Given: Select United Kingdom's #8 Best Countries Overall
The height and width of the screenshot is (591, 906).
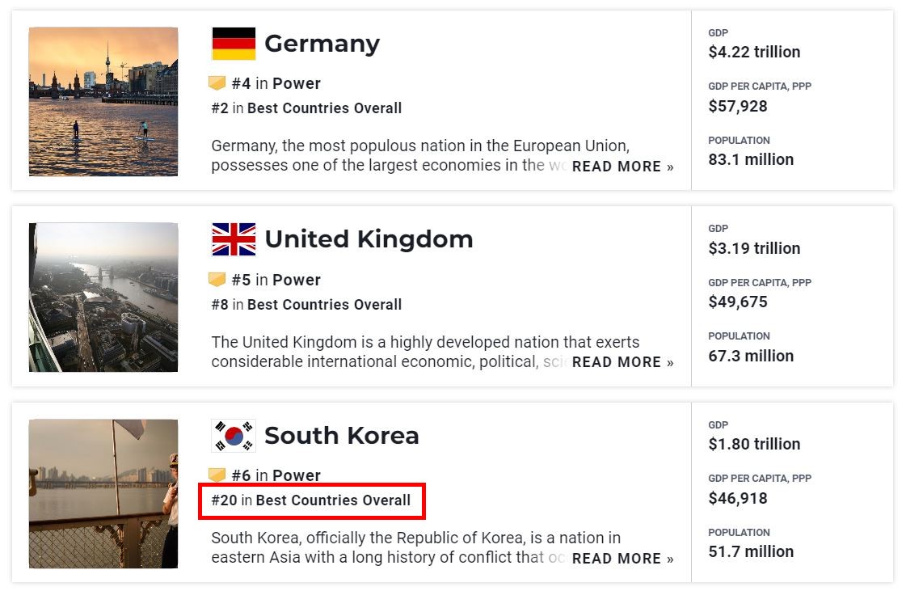Looking at the screenshot, I should pos(307,305).
